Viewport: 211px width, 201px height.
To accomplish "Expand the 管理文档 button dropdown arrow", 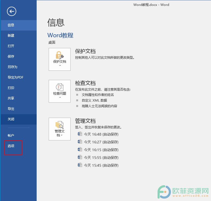I will [62, 135].
